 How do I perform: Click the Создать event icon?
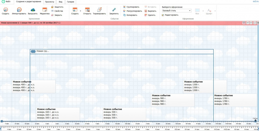[x=75, y=10]
